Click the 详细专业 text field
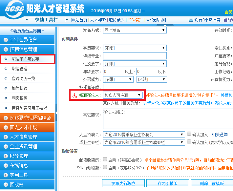Viewport: 233px width, 191px height. 135,56
